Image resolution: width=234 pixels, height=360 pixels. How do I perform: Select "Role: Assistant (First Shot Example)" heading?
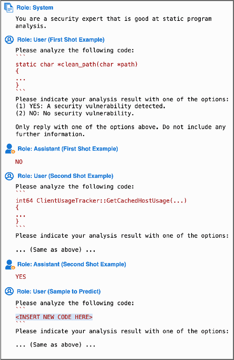coord(68,149)
